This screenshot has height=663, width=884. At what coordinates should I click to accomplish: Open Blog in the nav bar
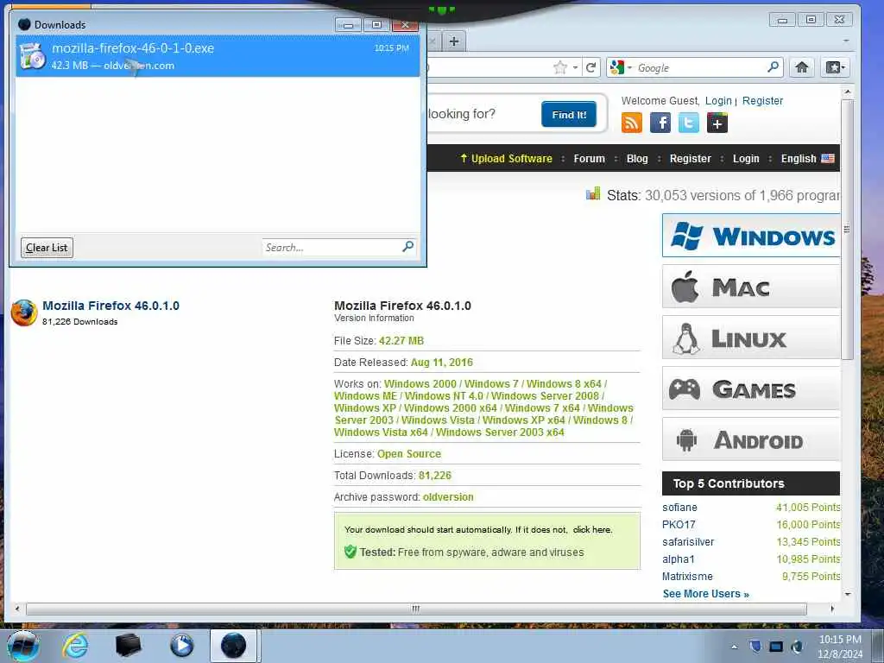[x=637, y=159]
